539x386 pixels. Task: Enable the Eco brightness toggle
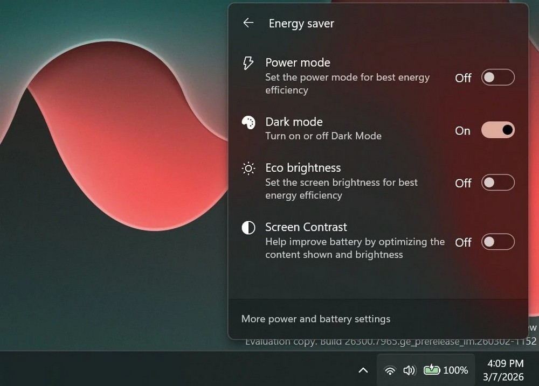(497, 183)
